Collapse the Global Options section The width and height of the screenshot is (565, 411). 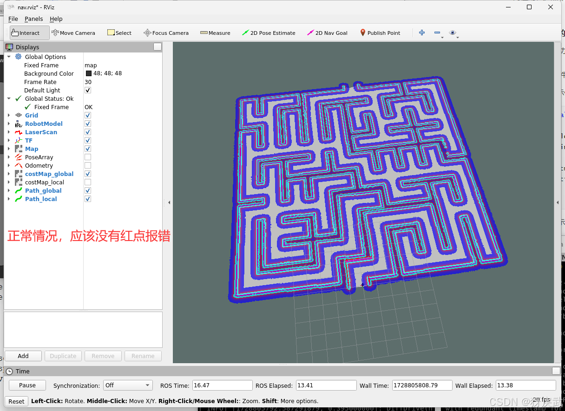8,57
